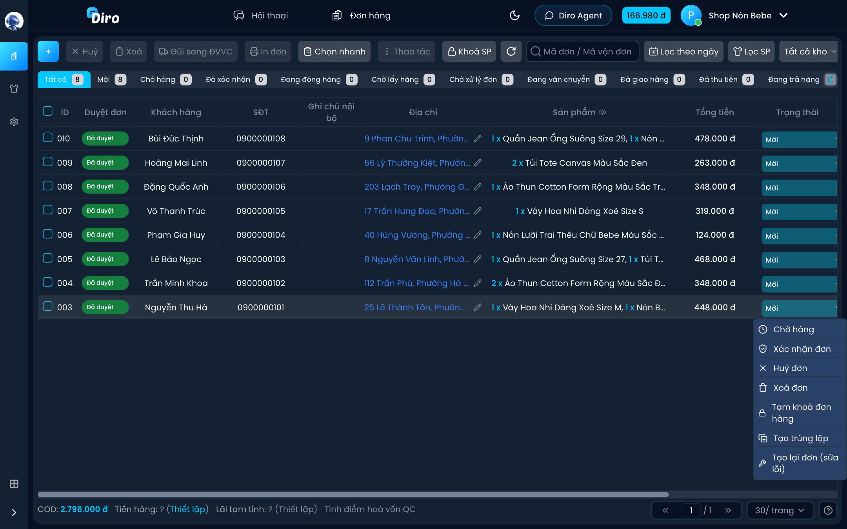Open the Shop Nón Bebe account menu
Screen dimensions: 847x529
pyautogui.click(x=734, y=15)
